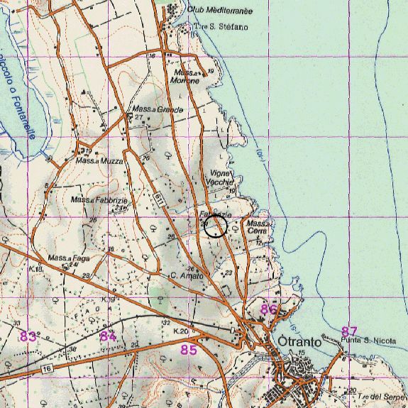
Task: Click the Mass.a Faga label
Action: click(69, 258)
